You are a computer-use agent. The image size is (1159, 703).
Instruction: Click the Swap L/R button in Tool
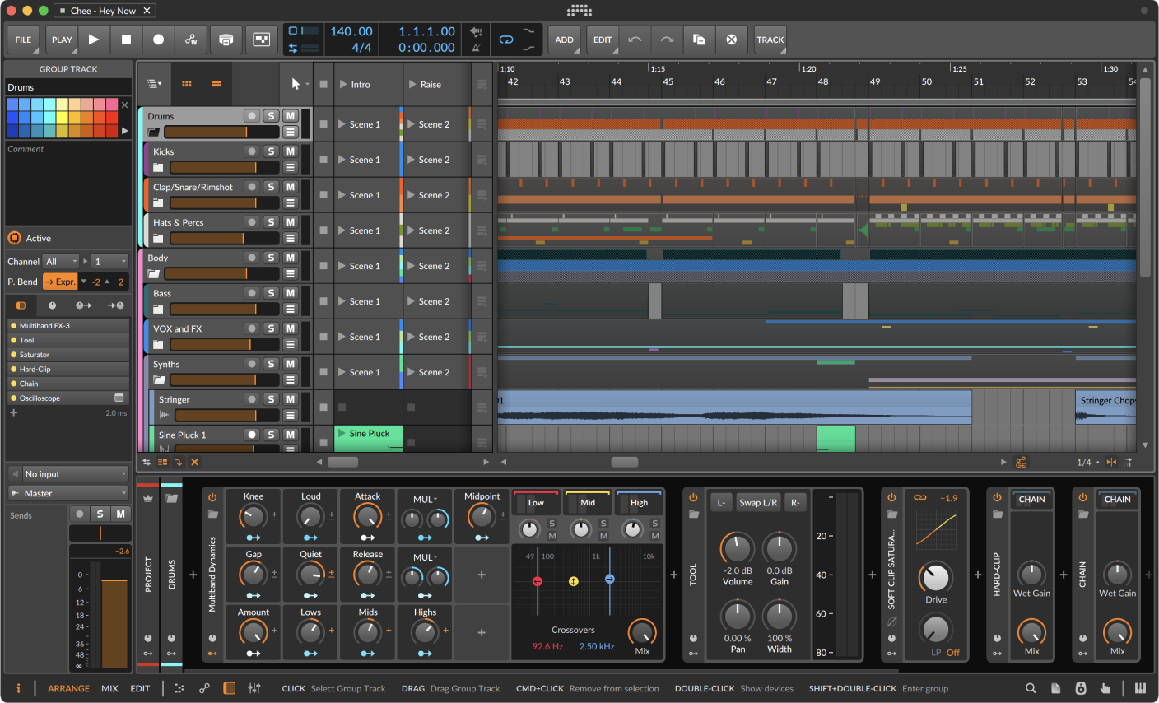758,502
